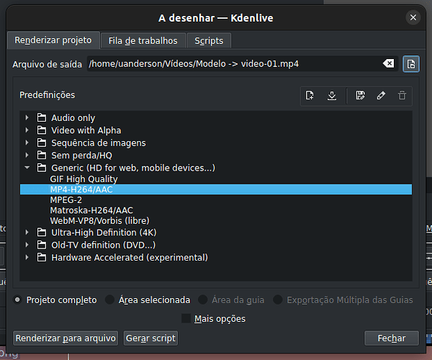Screen dimensions: 432x360
Task: Switch to the Renderizar projeto tab
Action: pos(53,40)
